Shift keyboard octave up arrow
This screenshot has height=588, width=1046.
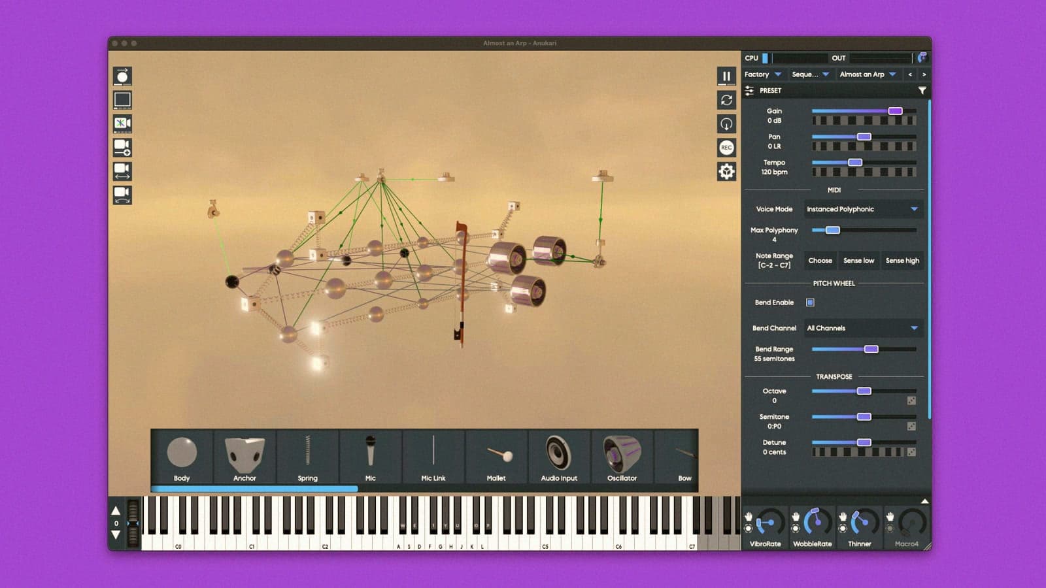(116, 511)
